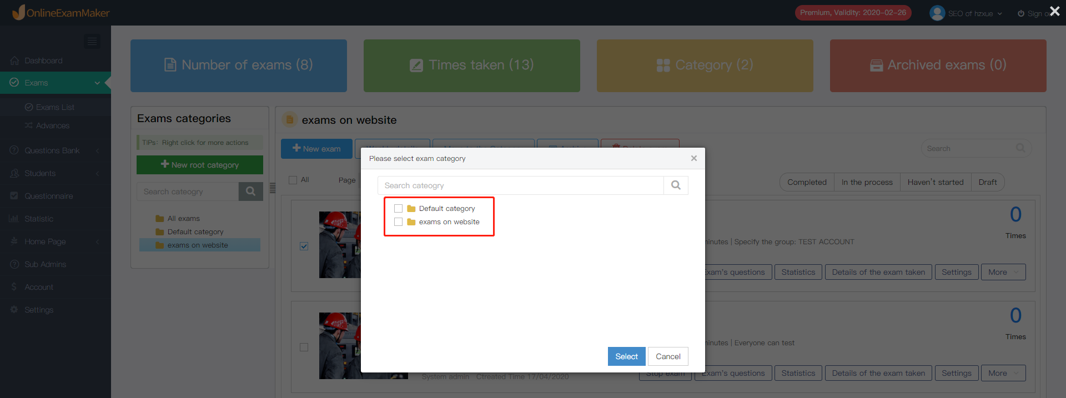This screenshot has width=1066, height=398.
Task: Open the Archived exams (0) card
Action: 938,66
